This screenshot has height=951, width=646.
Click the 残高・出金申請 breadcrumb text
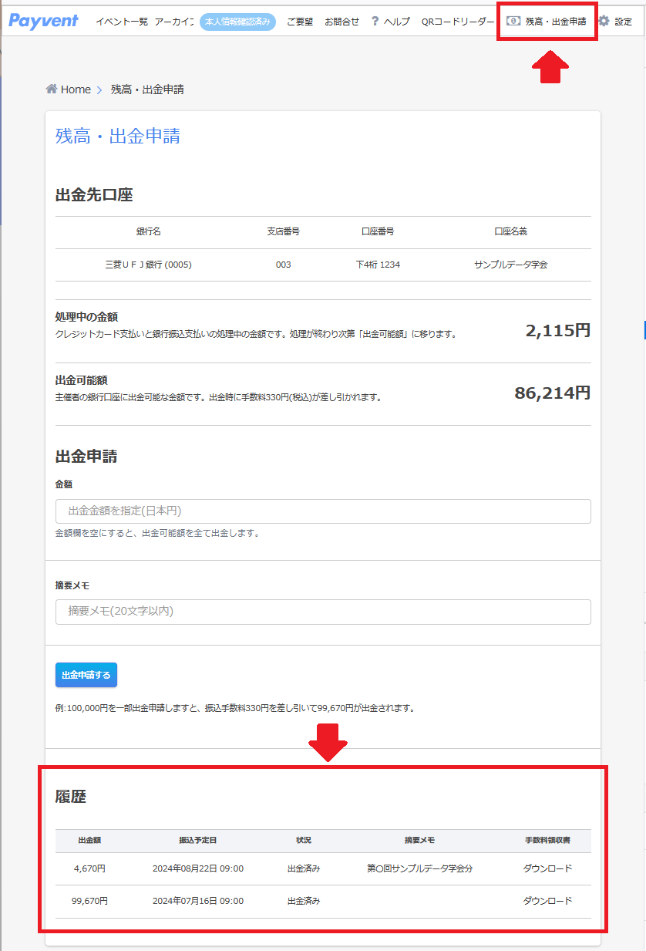pyautogui.click(x=147, y=89)
